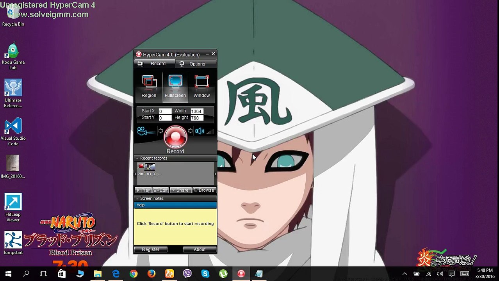Click the Start X input field
The image size is (499, 281).
pos(165,111)
